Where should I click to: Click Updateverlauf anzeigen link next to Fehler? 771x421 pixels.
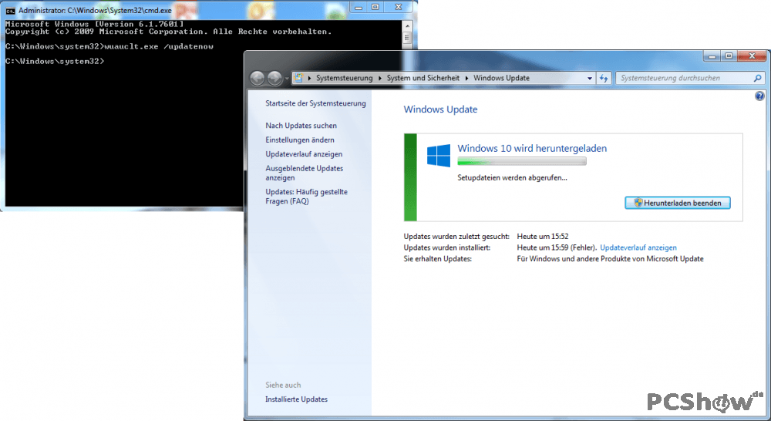click(638, 248)
